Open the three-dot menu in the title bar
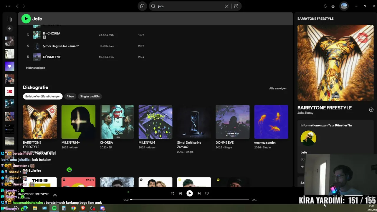Image resolution: width=377 pixels, height=212 pixels. (8, 6)
